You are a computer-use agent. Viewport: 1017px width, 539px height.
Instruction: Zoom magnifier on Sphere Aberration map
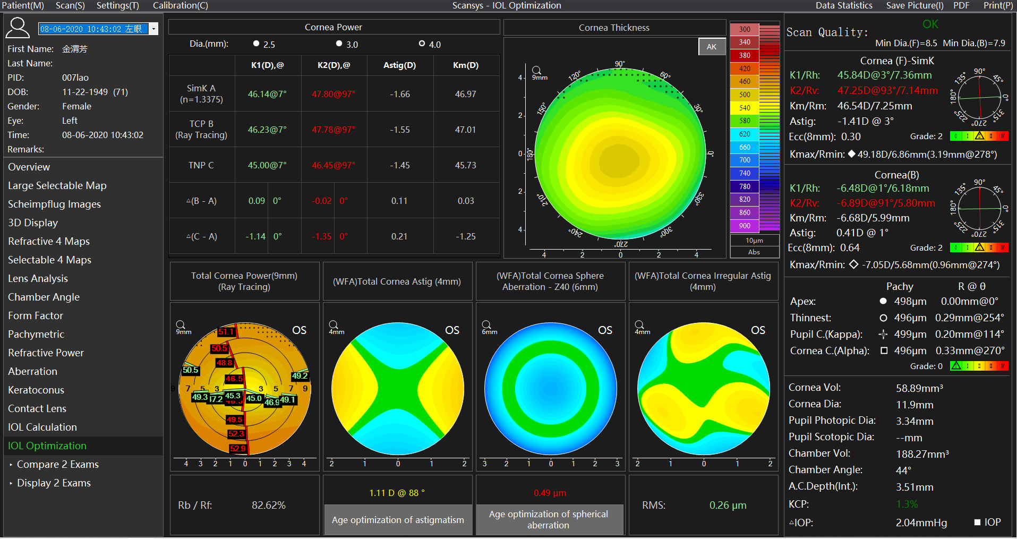pyautogui.click(x=486, y=324)
